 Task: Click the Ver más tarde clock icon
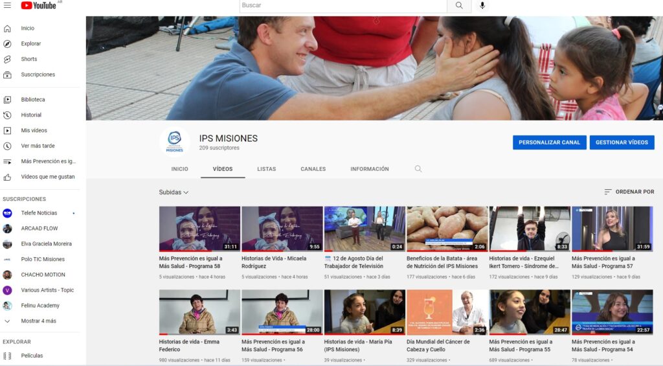(7, 146)
